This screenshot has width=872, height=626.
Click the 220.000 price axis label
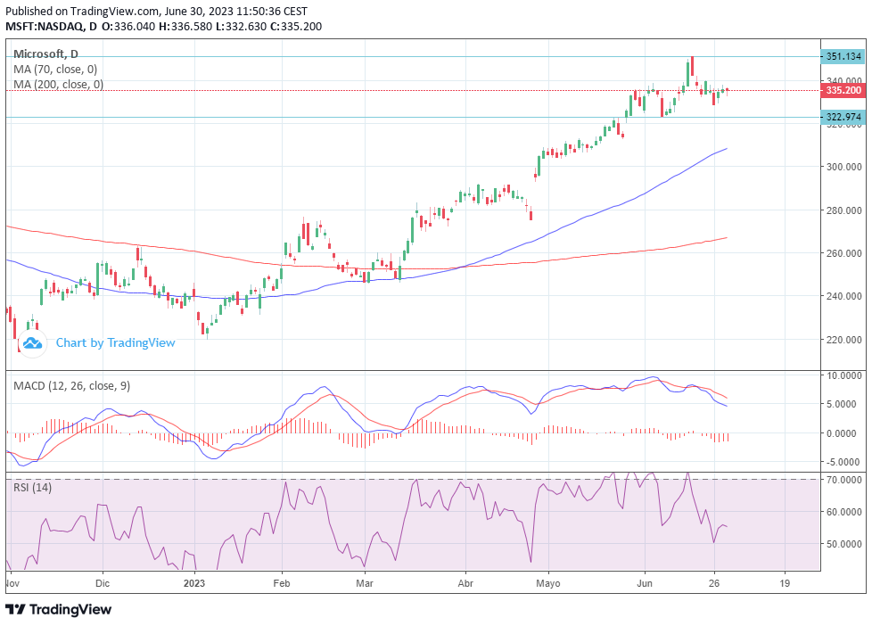pyautogui.click(x=843, y=340)
